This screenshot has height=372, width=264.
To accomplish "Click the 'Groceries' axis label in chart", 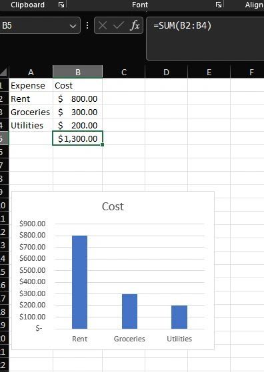I will click(x=129, y=339).
